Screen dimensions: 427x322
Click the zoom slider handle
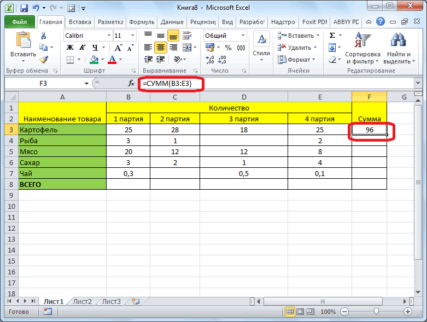coord(376,312)
